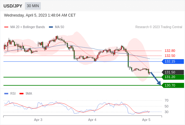
Task: Click the blue downward forecast arrow
Action: 156,79
